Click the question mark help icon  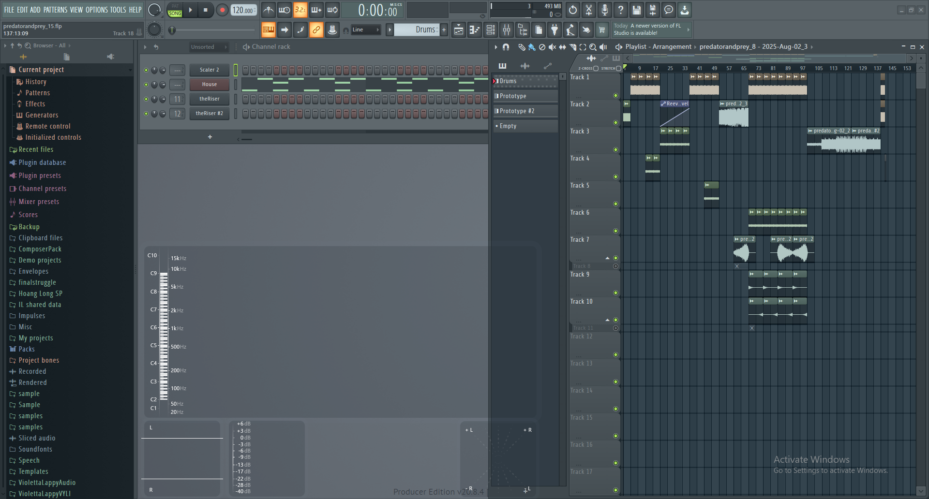(x=620, y=10)
